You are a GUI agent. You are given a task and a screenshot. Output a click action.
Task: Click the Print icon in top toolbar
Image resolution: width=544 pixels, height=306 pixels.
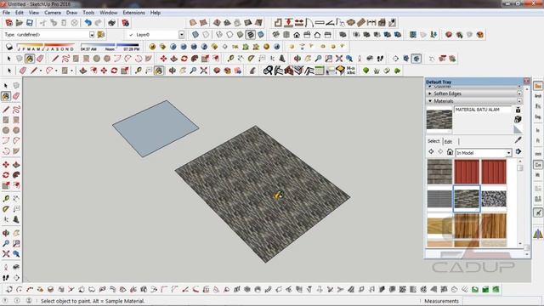click(x=111, y=23)
